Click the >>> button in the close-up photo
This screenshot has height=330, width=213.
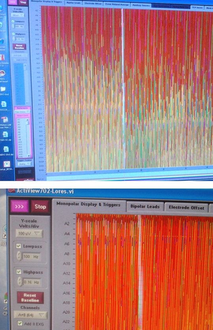pyautogui.click(x=20, y=206)
